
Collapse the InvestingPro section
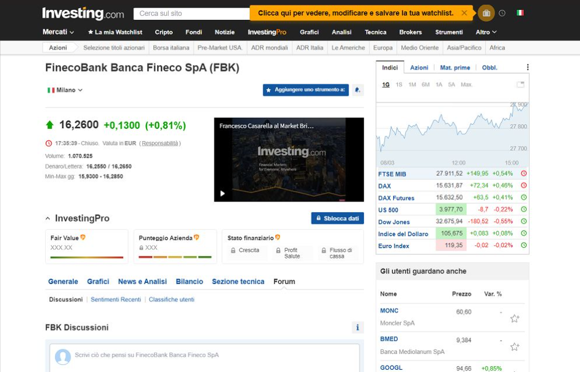click(x=47, y=219)
